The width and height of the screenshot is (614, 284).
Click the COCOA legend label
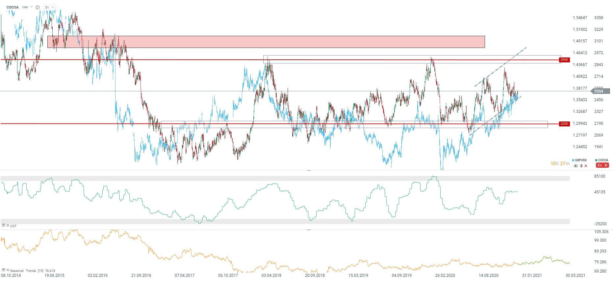click(603, 160)
